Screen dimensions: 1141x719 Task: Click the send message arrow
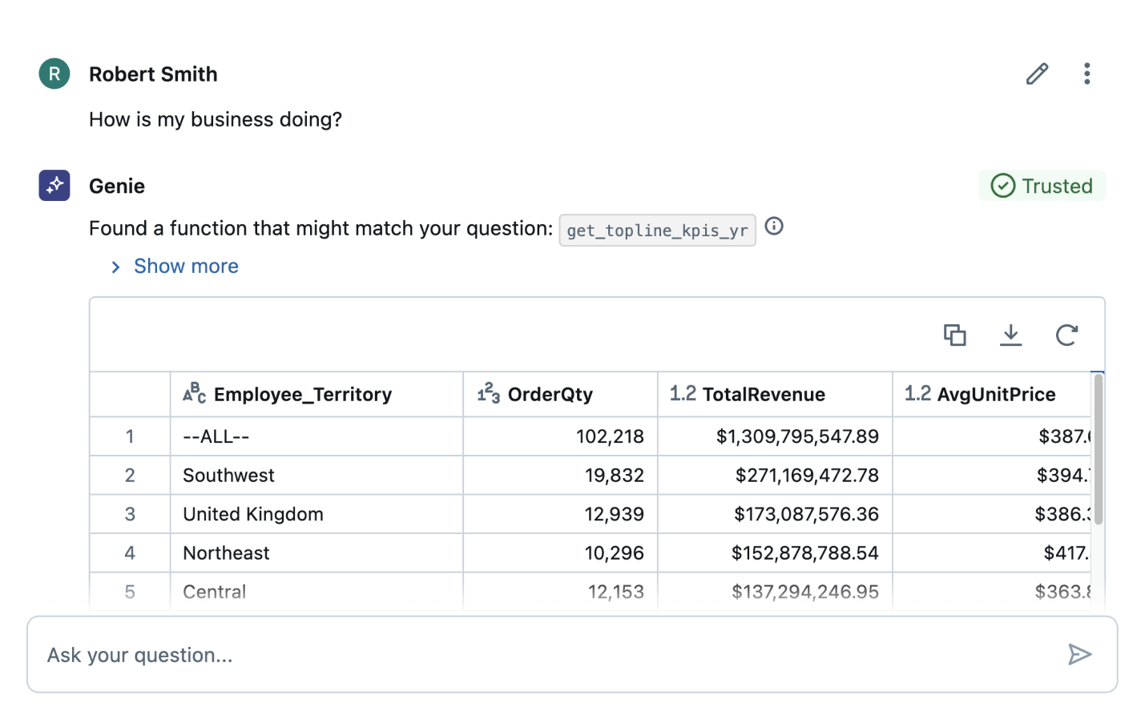[1079, 654]
